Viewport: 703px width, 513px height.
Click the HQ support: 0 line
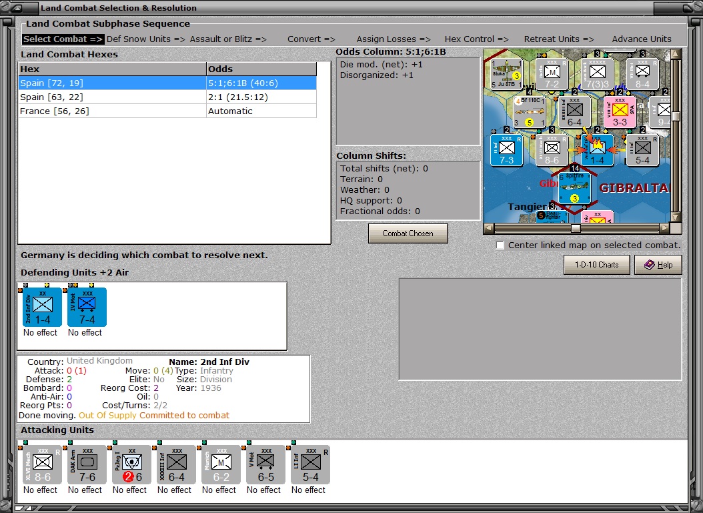[x=371, y=200]
